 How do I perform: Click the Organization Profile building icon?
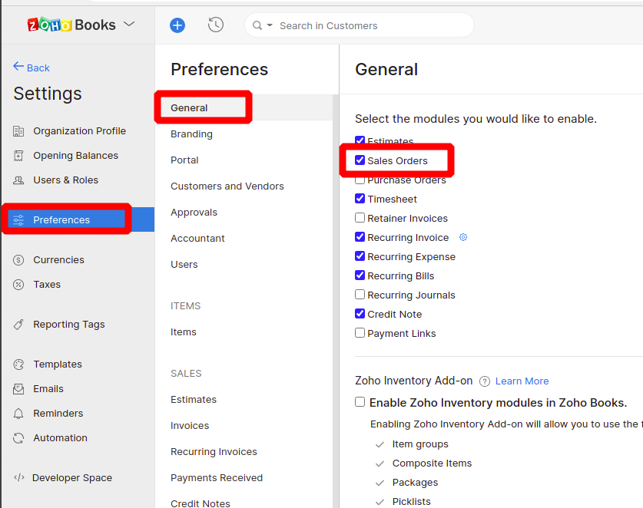coord(18,131)
